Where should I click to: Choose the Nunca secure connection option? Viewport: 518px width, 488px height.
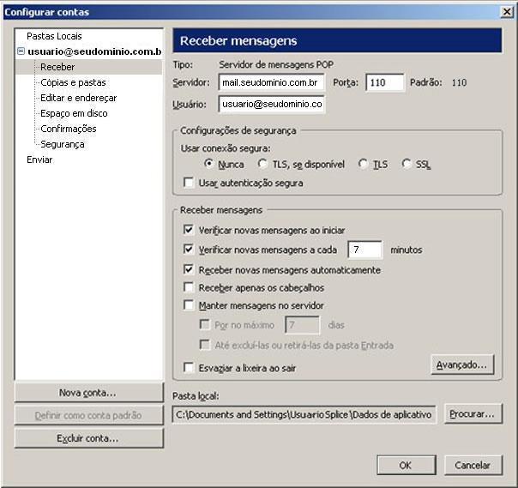coord(208,164)
